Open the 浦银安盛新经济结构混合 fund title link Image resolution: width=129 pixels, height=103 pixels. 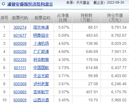click(x=30, y=4)
